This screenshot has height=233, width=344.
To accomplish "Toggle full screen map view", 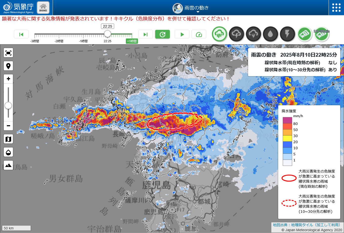I will [8, 53].
